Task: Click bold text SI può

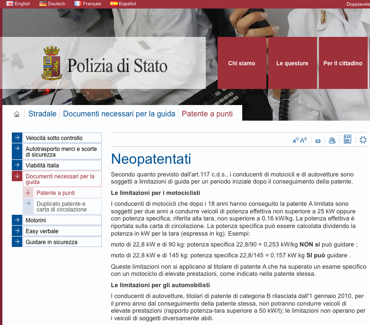Action: tap(316, 255)
